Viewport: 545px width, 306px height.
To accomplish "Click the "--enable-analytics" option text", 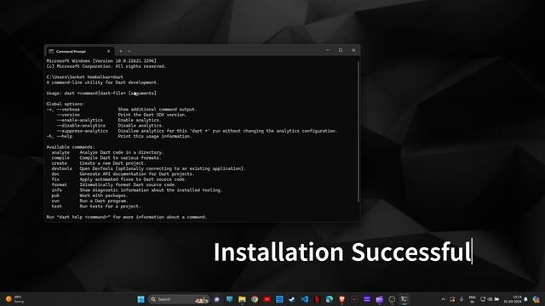I will click(79, 120).
